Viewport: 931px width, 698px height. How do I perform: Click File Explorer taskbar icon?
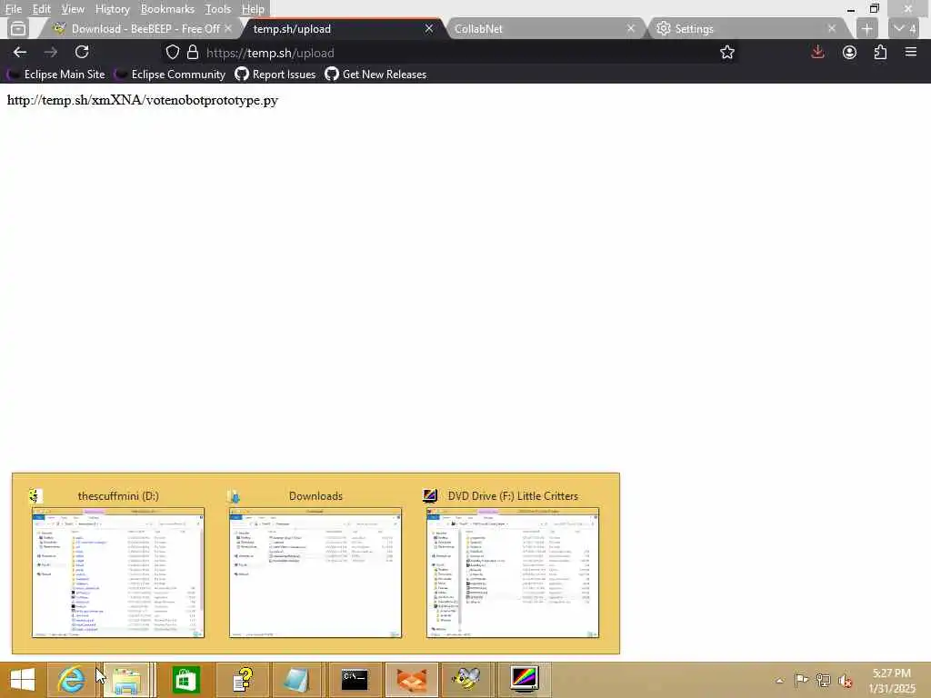[x=126, y=680]
